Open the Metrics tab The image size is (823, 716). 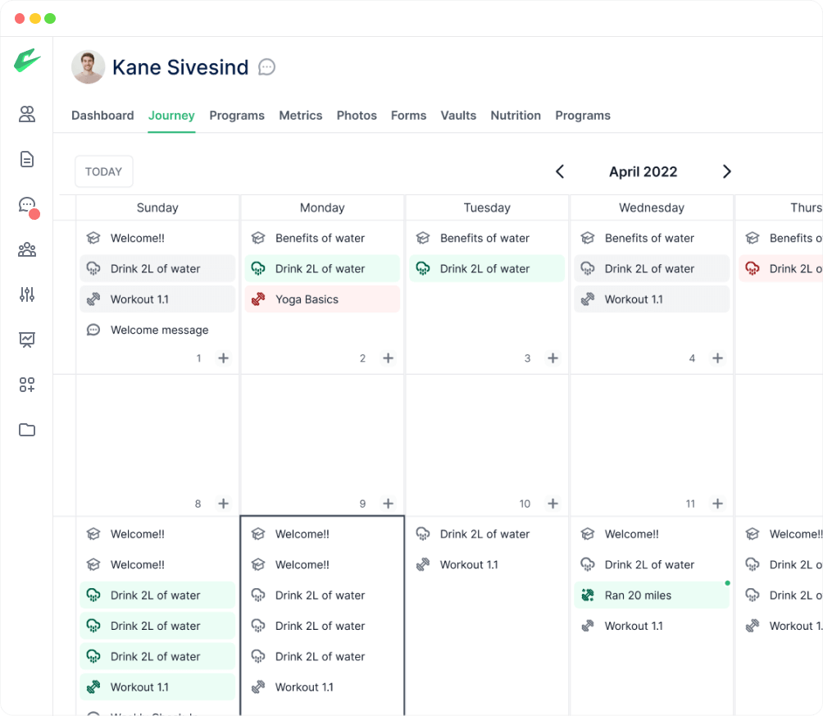301,116
